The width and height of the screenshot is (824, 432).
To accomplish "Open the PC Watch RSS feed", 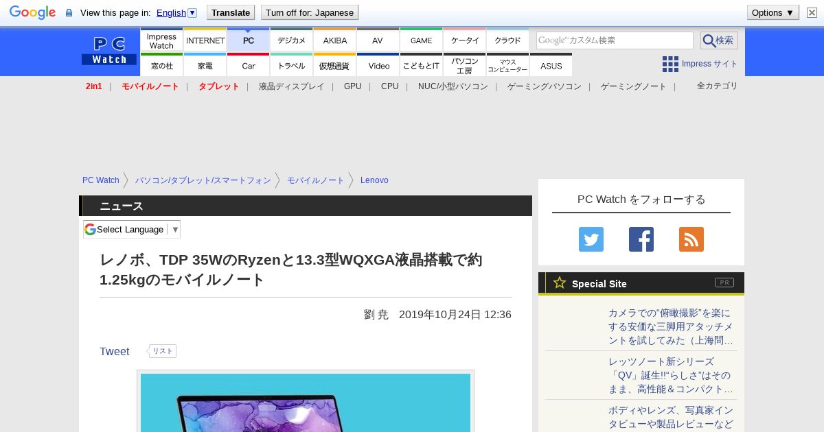I will point(691,239).
